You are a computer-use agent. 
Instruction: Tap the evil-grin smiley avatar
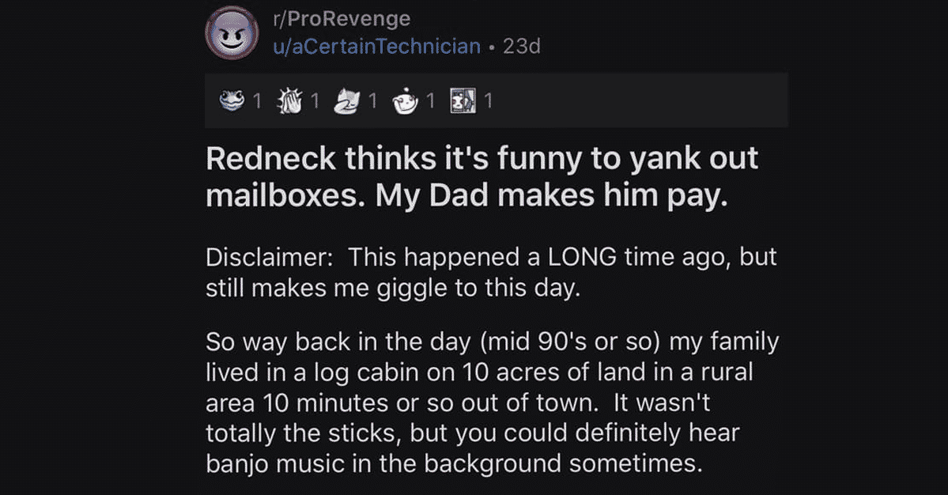[232, 33]
